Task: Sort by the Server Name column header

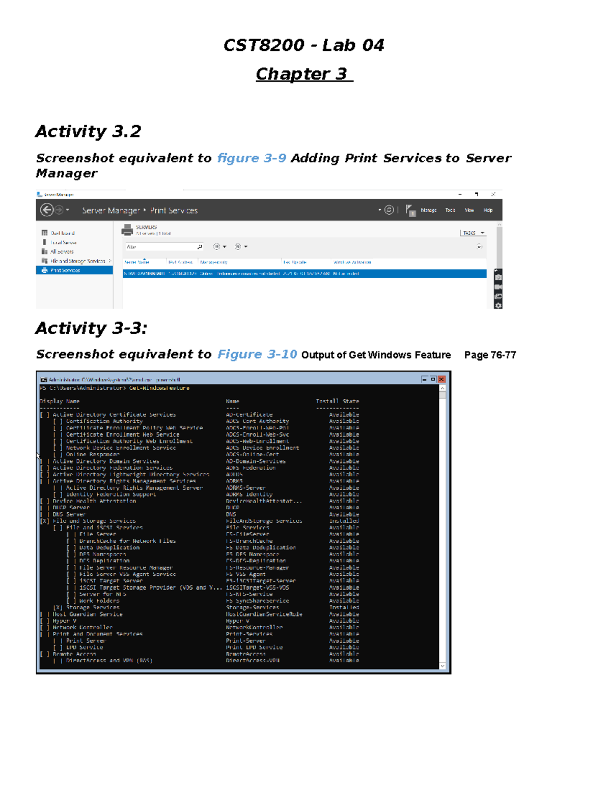Action: tap(136, 261)
